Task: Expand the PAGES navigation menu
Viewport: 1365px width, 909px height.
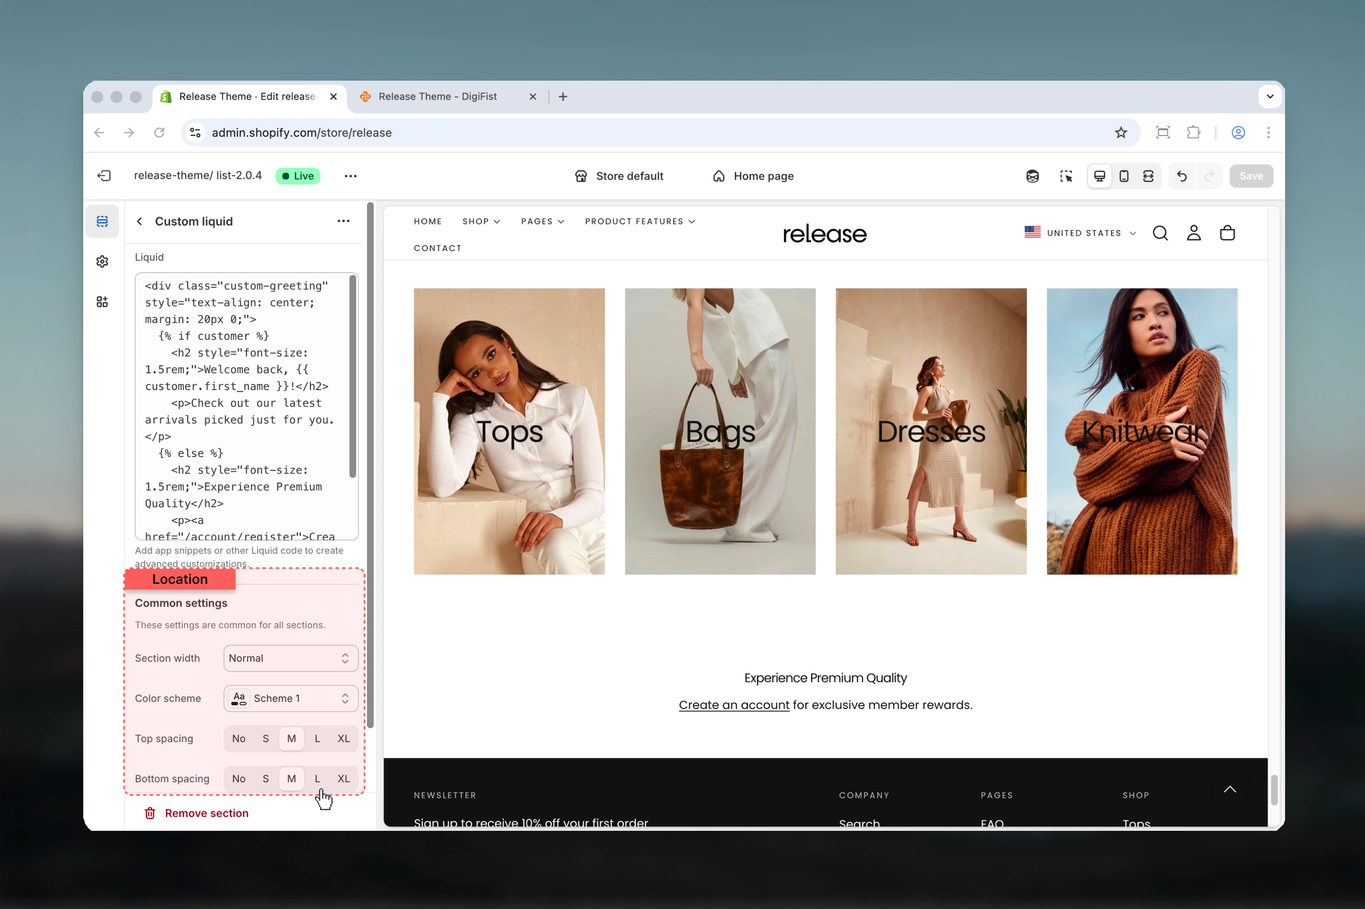Action: 542,222
